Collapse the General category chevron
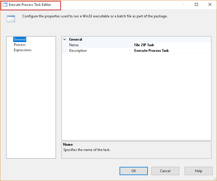 [x=65, y=39]
